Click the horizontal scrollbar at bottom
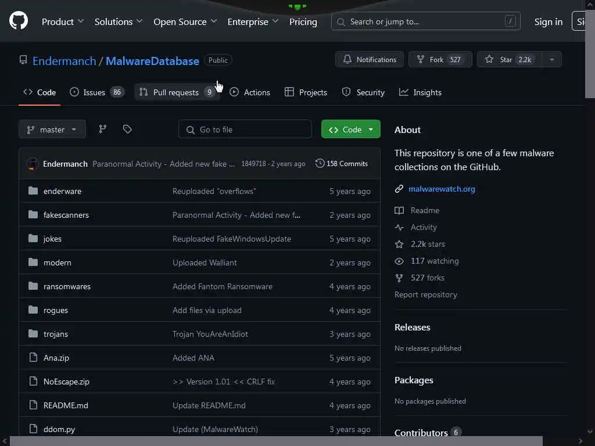Screen dimensions: 595x446 point(276,441)
